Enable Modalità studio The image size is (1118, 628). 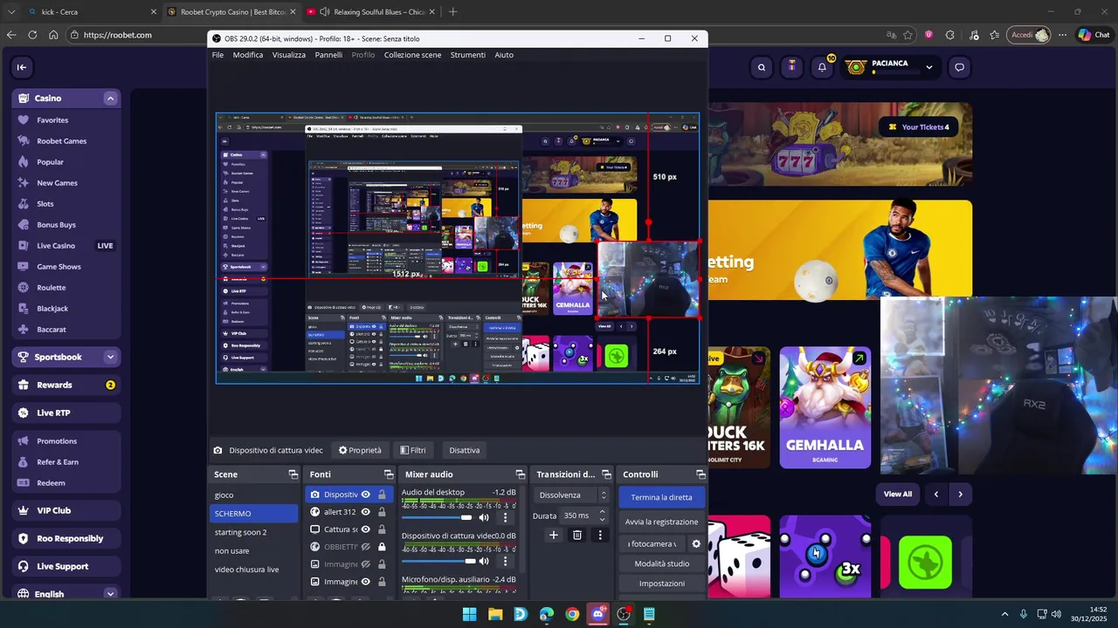(661, 563)
